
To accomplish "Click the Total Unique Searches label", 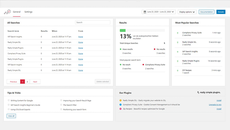I will [x=129, y=43].
